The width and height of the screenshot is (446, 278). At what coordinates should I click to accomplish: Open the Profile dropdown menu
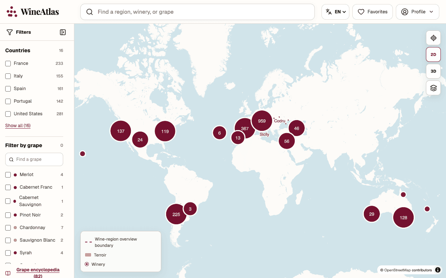tap(417, 12)
